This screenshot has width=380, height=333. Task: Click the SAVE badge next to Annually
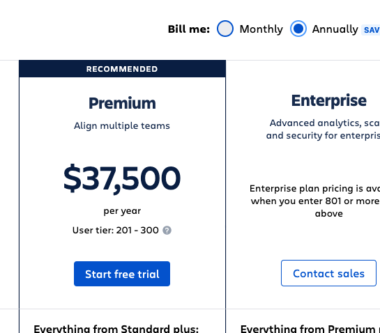(371, 30)
